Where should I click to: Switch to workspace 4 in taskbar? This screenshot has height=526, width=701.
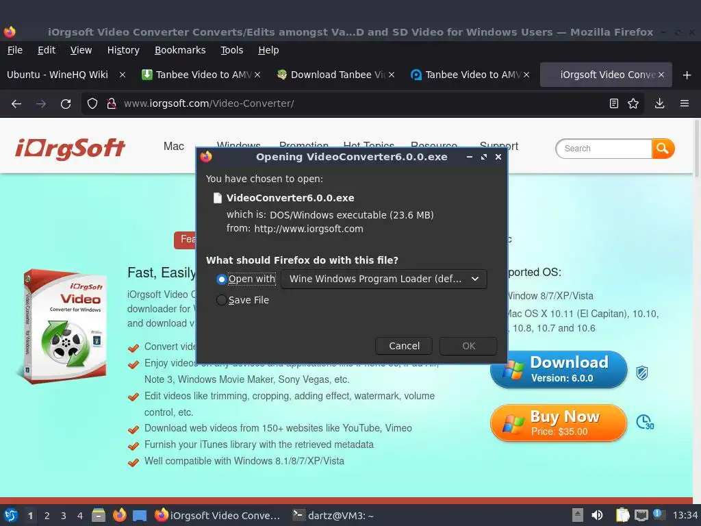point(80,516)
